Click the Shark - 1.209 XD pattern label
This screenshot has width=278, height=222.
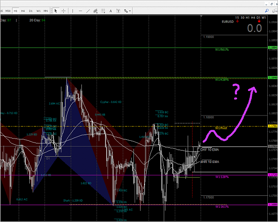73,201
